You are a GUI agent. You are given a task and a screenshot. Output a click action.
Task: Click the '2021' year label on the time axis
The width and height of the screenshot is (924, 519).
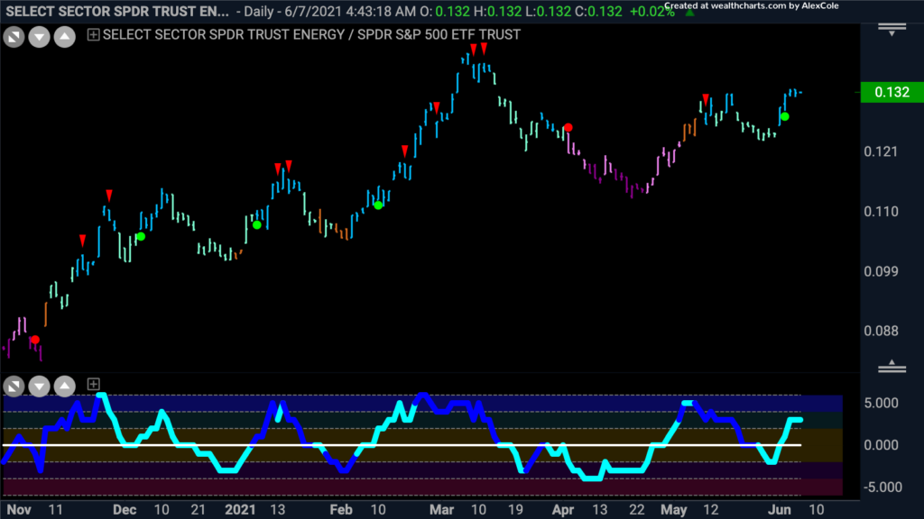pyautogui.click(x=240, y=510)
